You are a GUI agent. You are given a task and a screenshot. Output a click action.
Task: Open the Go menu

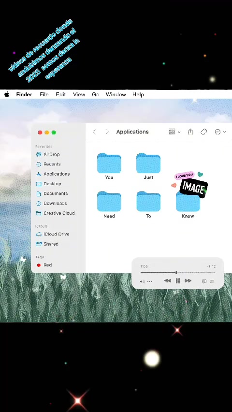[x=95, y=94]
